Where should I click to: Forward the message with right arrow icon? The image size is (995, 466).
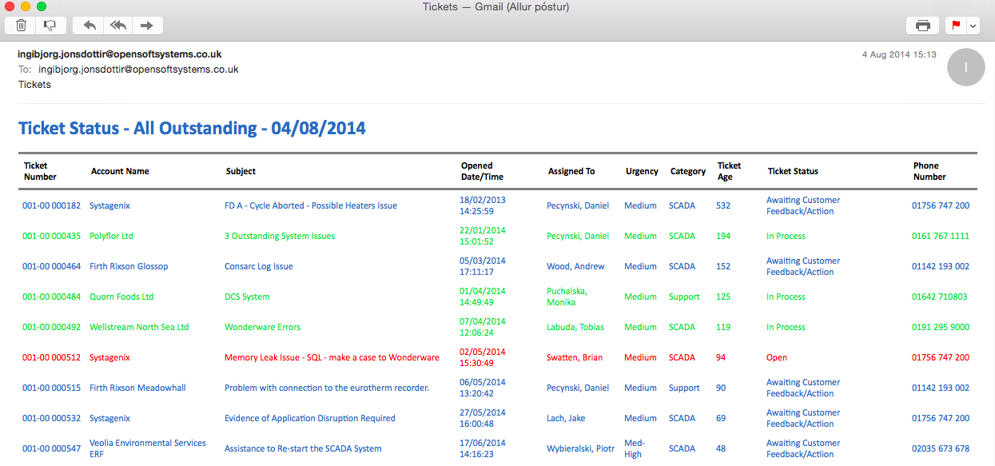click(147, 26)
